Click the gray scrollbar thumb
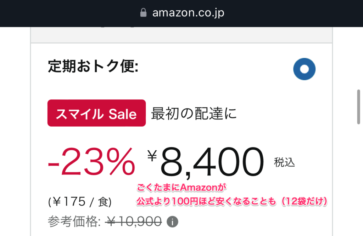Image resolution: width=363 pixels, height=236 pixels. (x=359, y=107)
